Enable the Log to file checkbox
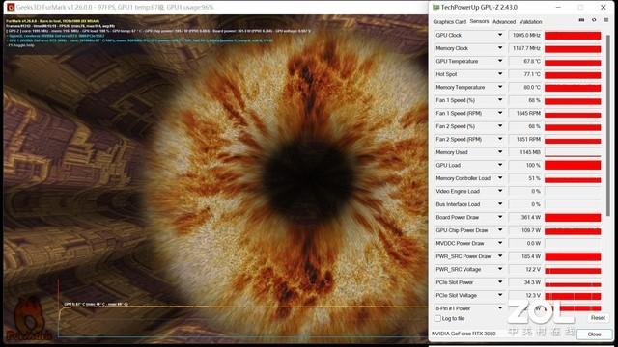Screen dimensions: 618x347 437,318
